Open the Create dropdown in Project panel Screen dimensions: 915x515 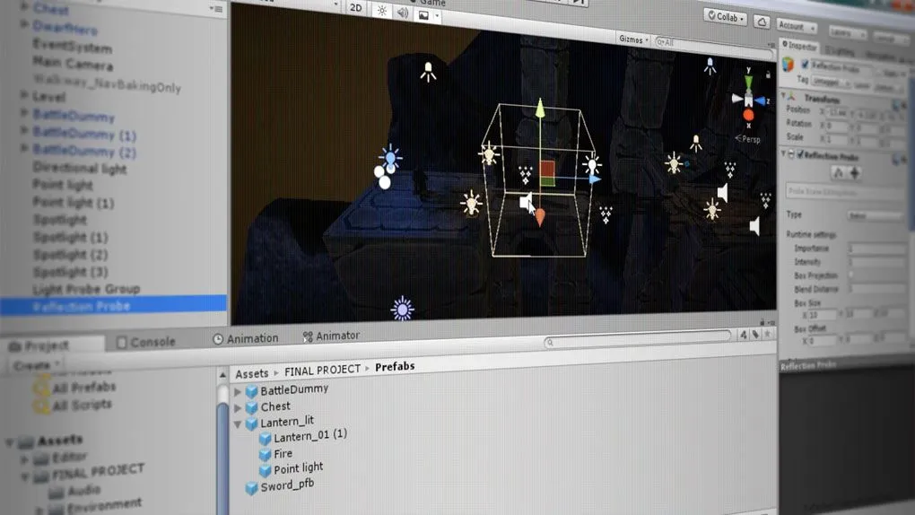(36, 365)
